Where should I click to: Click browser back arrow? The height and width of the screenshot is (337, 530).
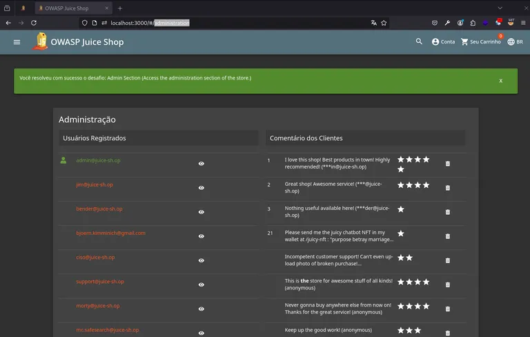tap(8, 23)
